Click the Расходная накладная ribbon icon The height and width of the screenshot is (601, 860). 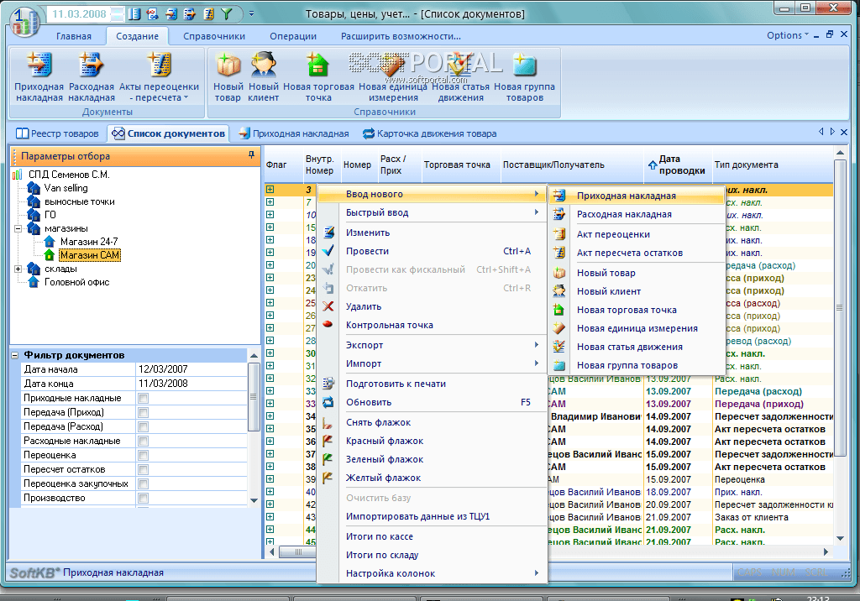(x=91, y=65)
